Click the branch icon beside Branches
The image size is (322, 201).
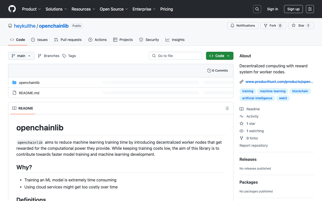(40, 56)
